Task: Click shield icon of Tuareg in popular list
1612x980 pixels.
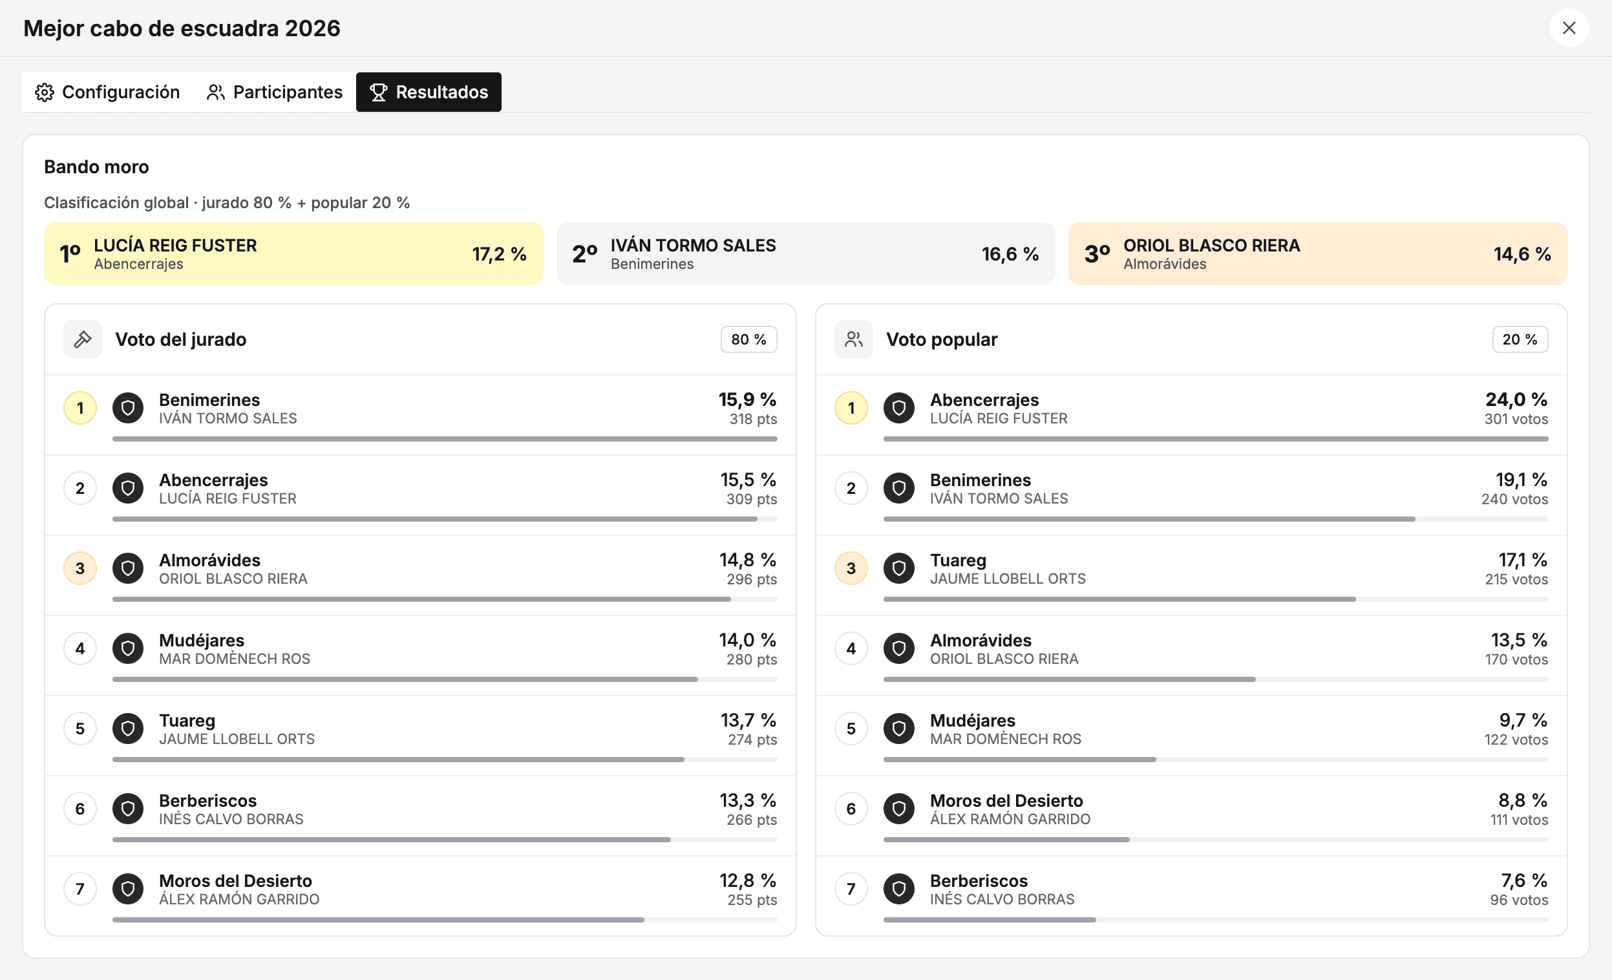Action: (x=899, y=568)
